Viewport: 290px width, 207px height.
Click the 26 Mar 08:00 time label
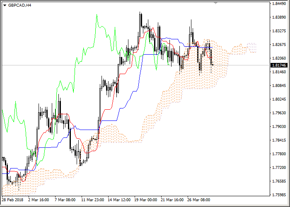[x=199, y=200]
